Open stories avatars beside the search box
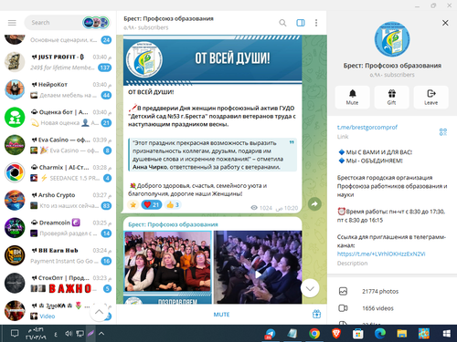 tap(96, 23)
